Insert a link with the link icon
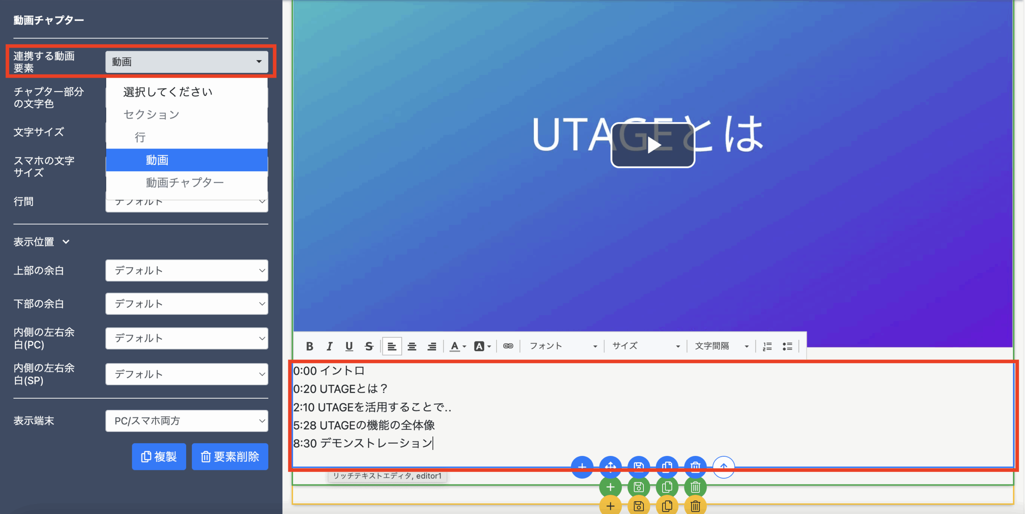Viewport: 1025px width, 514px height. (x=508, y=346)
